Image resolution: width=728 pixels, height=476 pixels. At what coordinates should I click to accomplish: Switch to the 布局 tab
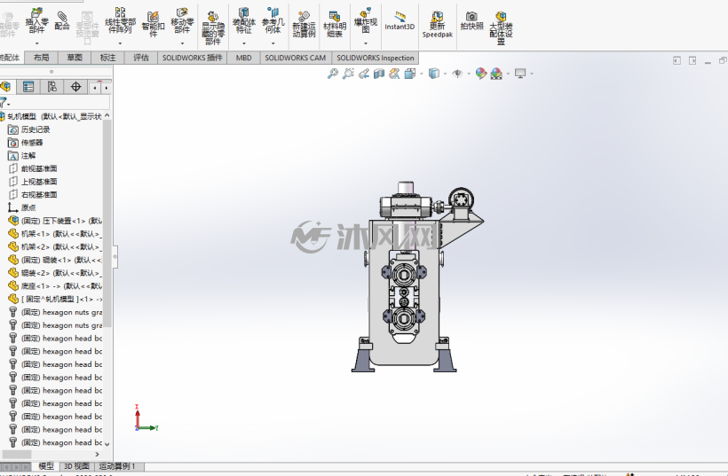point(42,58)
